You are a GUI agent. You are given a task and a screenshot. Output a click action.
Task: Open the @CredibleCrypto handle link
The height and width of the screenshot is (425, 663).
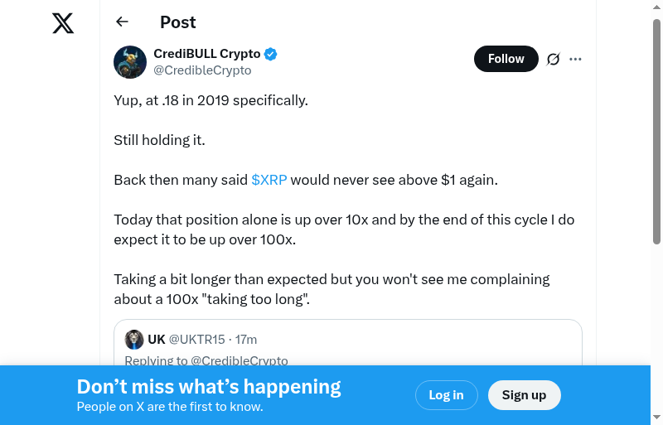(x=202, y=70)
